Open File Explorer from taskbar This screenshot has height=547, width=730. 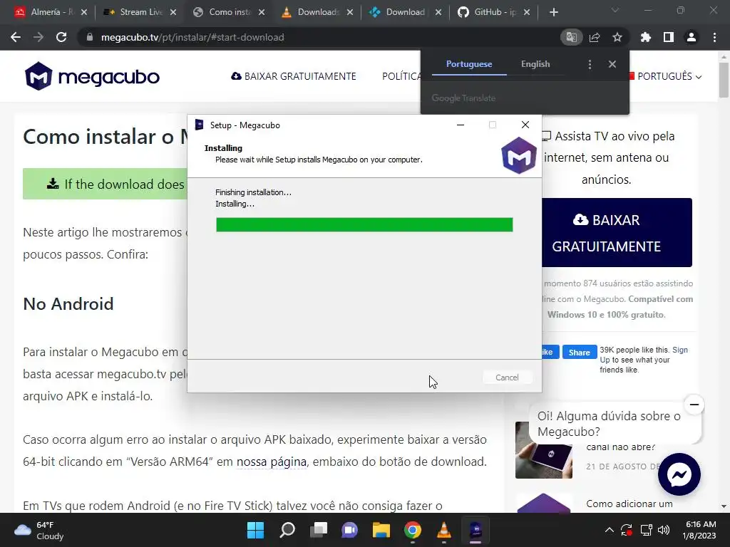point(381,530)
